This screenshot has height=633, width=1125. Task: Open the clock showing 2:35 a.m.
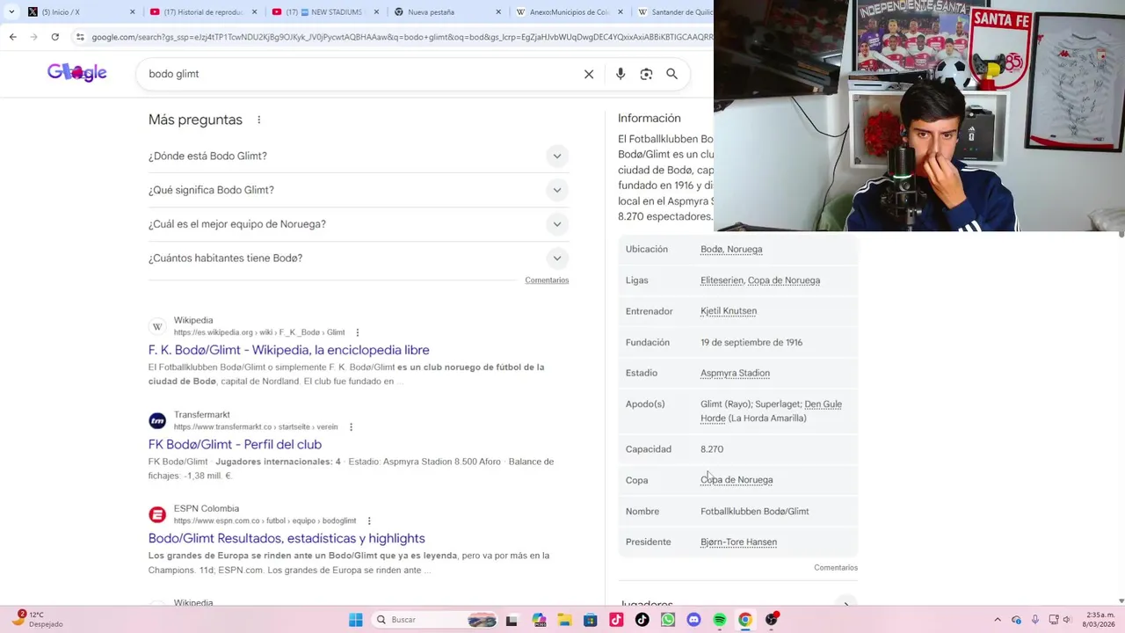(x=1100, y=620)
